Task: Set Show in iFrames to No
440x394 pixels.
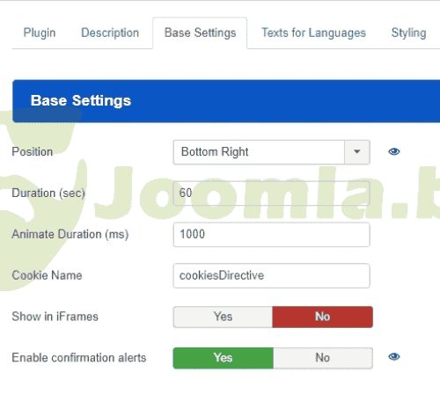Action: pyautogui.click(x=323, y=317)
